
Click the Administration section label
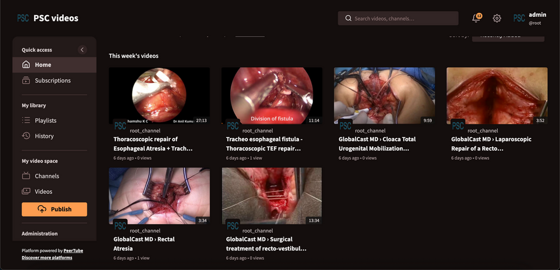point(40,234)
